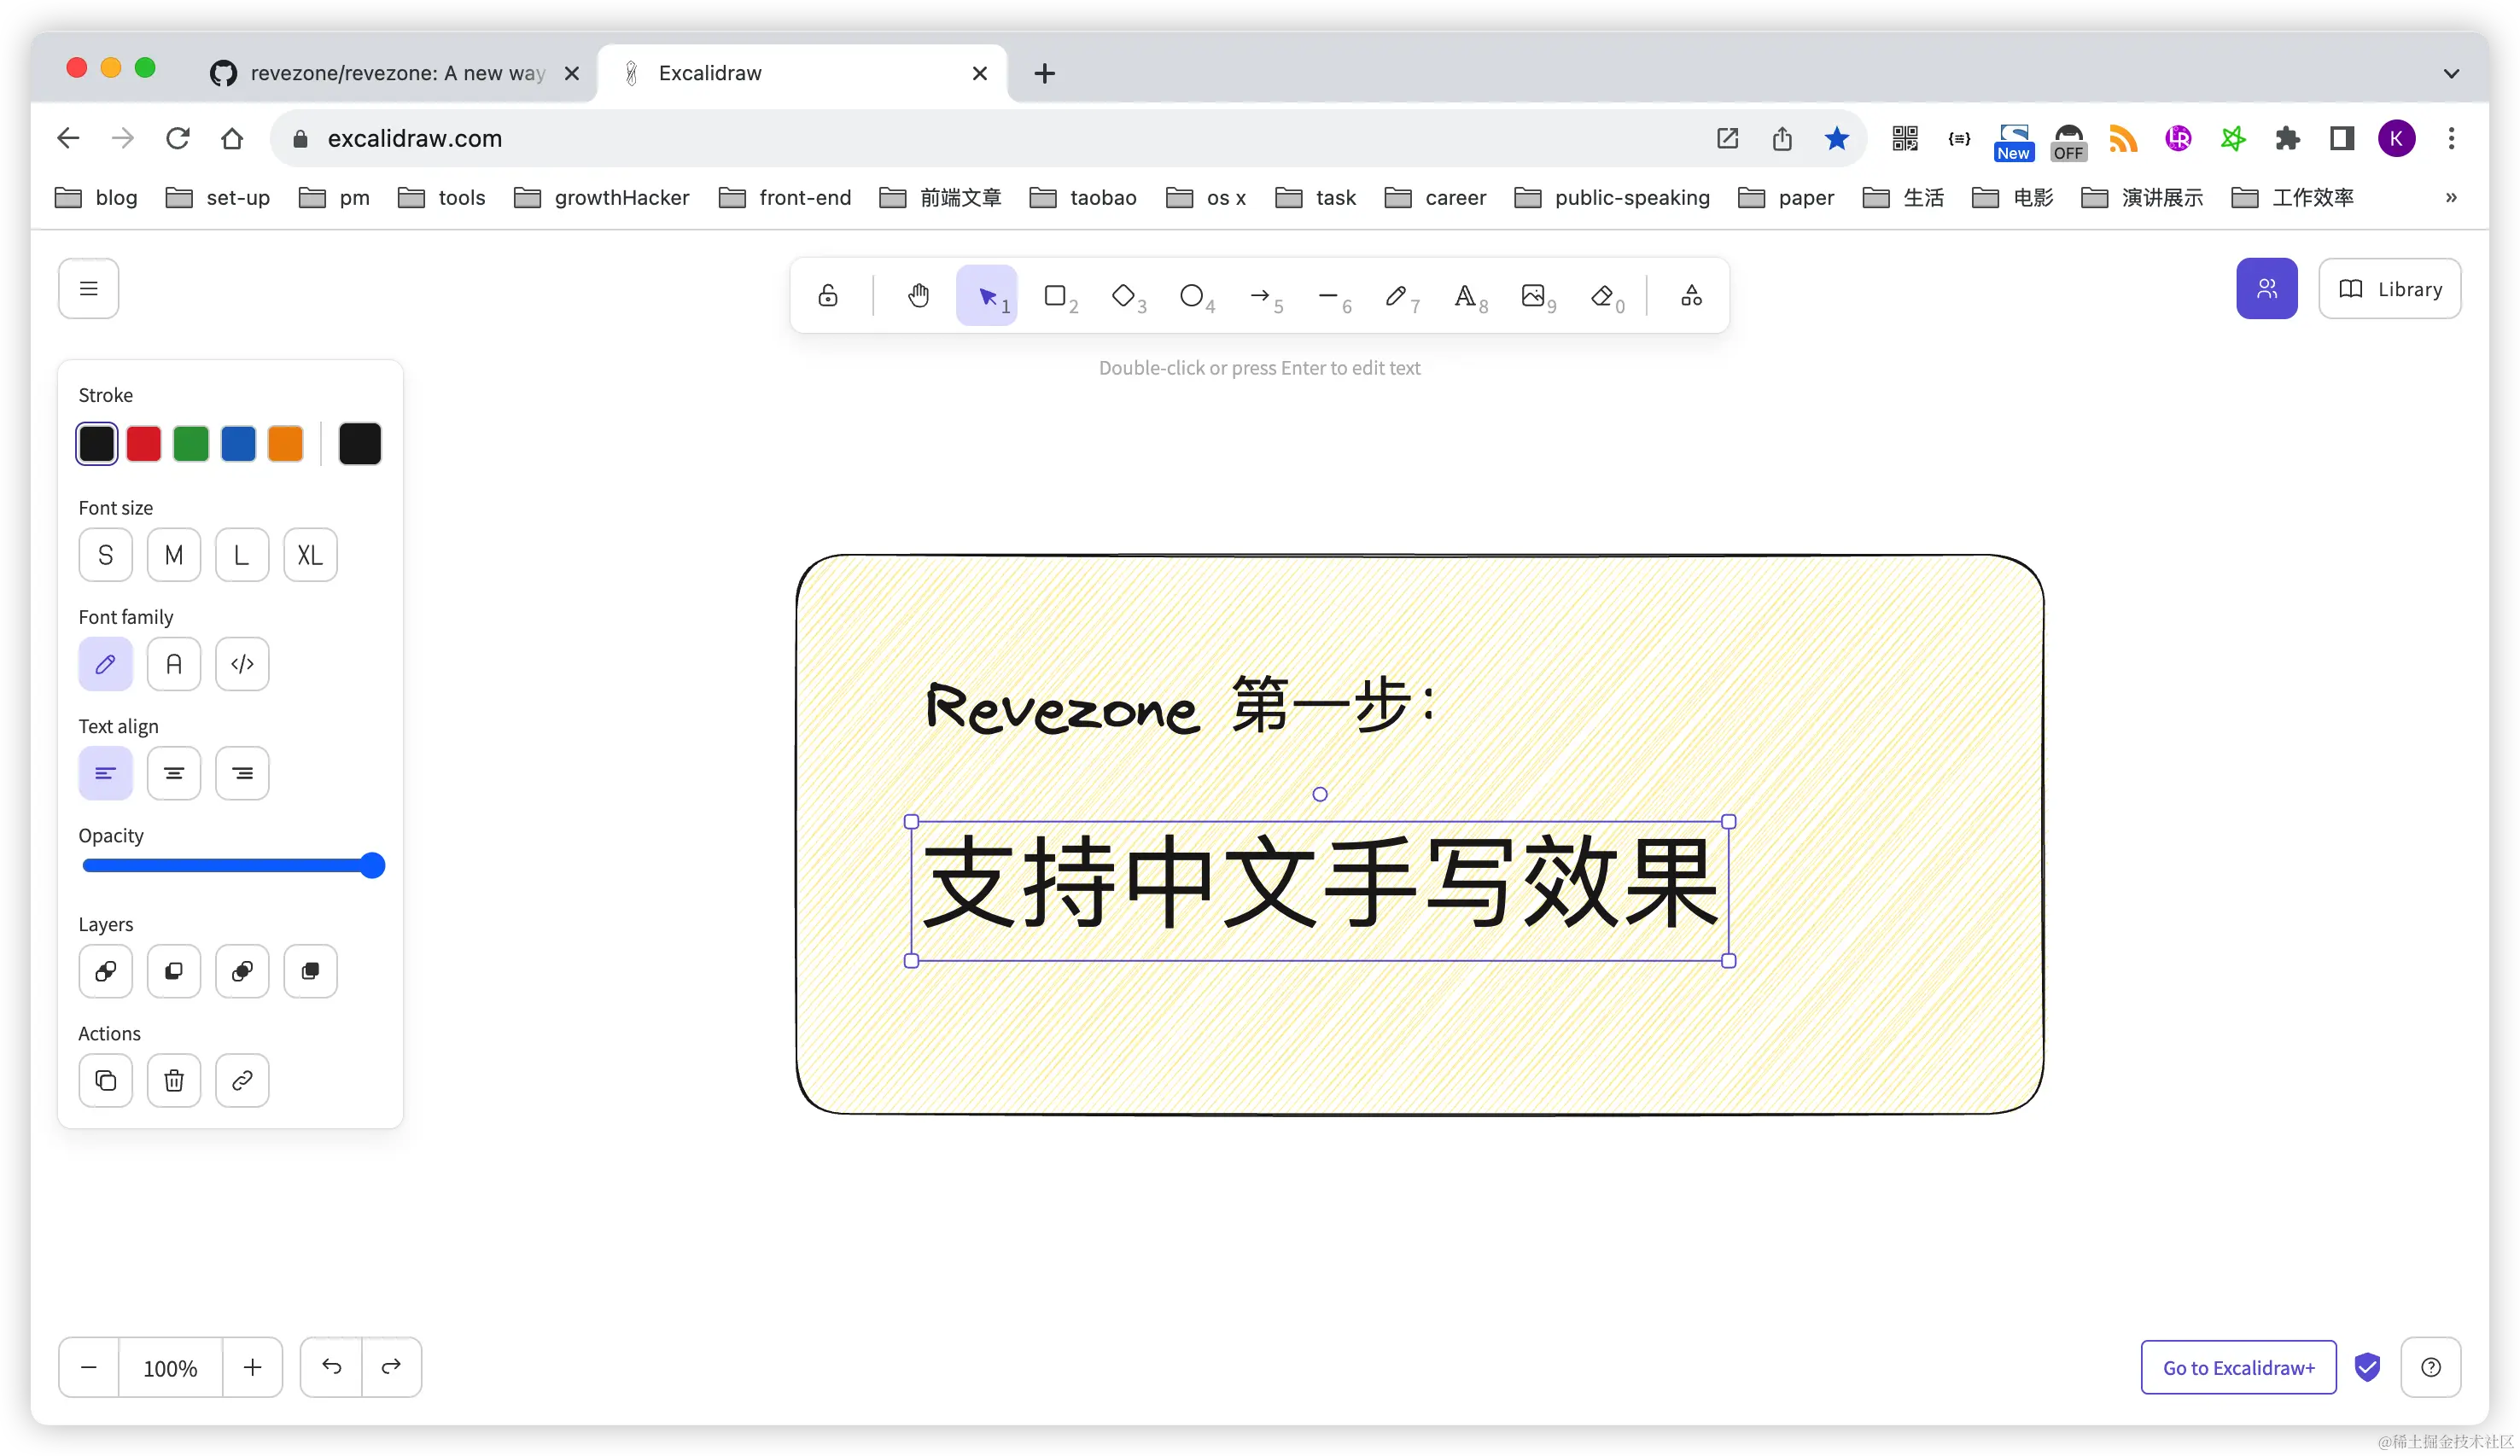Pick the red stroke color swatch
This screenshot has height=1456, width=2520.
tap(144, 444)
